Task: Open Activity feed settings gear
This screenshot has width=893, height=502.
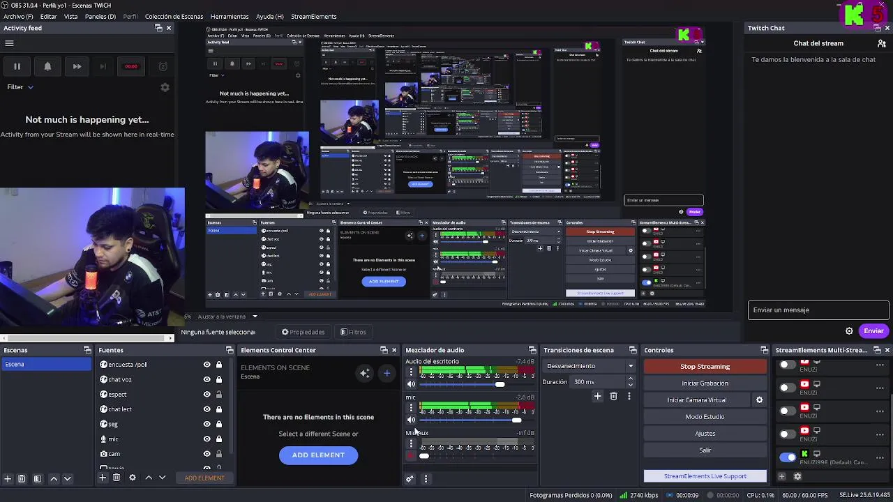Action: [x=165, y=87]
